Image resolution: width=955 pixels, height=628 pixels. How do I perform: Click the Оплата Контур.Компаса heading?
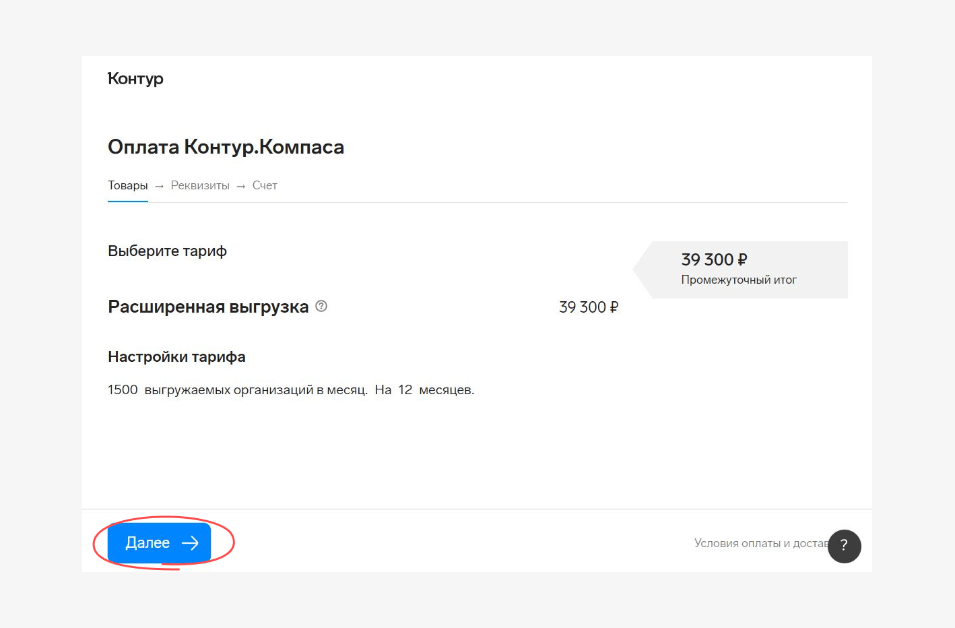pos(226,147)
